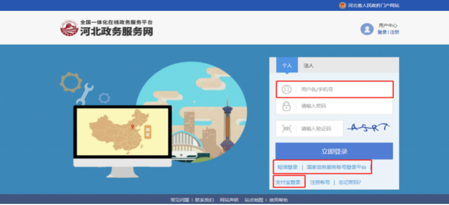Image resolution: width=449 pixels, height=205 pixels.
Task: Click 注册 in the user center
Action: [x=394, y=32]
